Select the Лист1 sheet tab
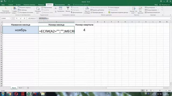172x96 pixels. pos(14,88)
